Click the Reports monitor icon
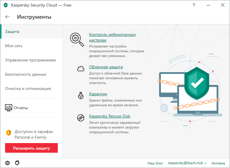Image resolution: width=230 pixels, height=168 pixels. [9, 108]
